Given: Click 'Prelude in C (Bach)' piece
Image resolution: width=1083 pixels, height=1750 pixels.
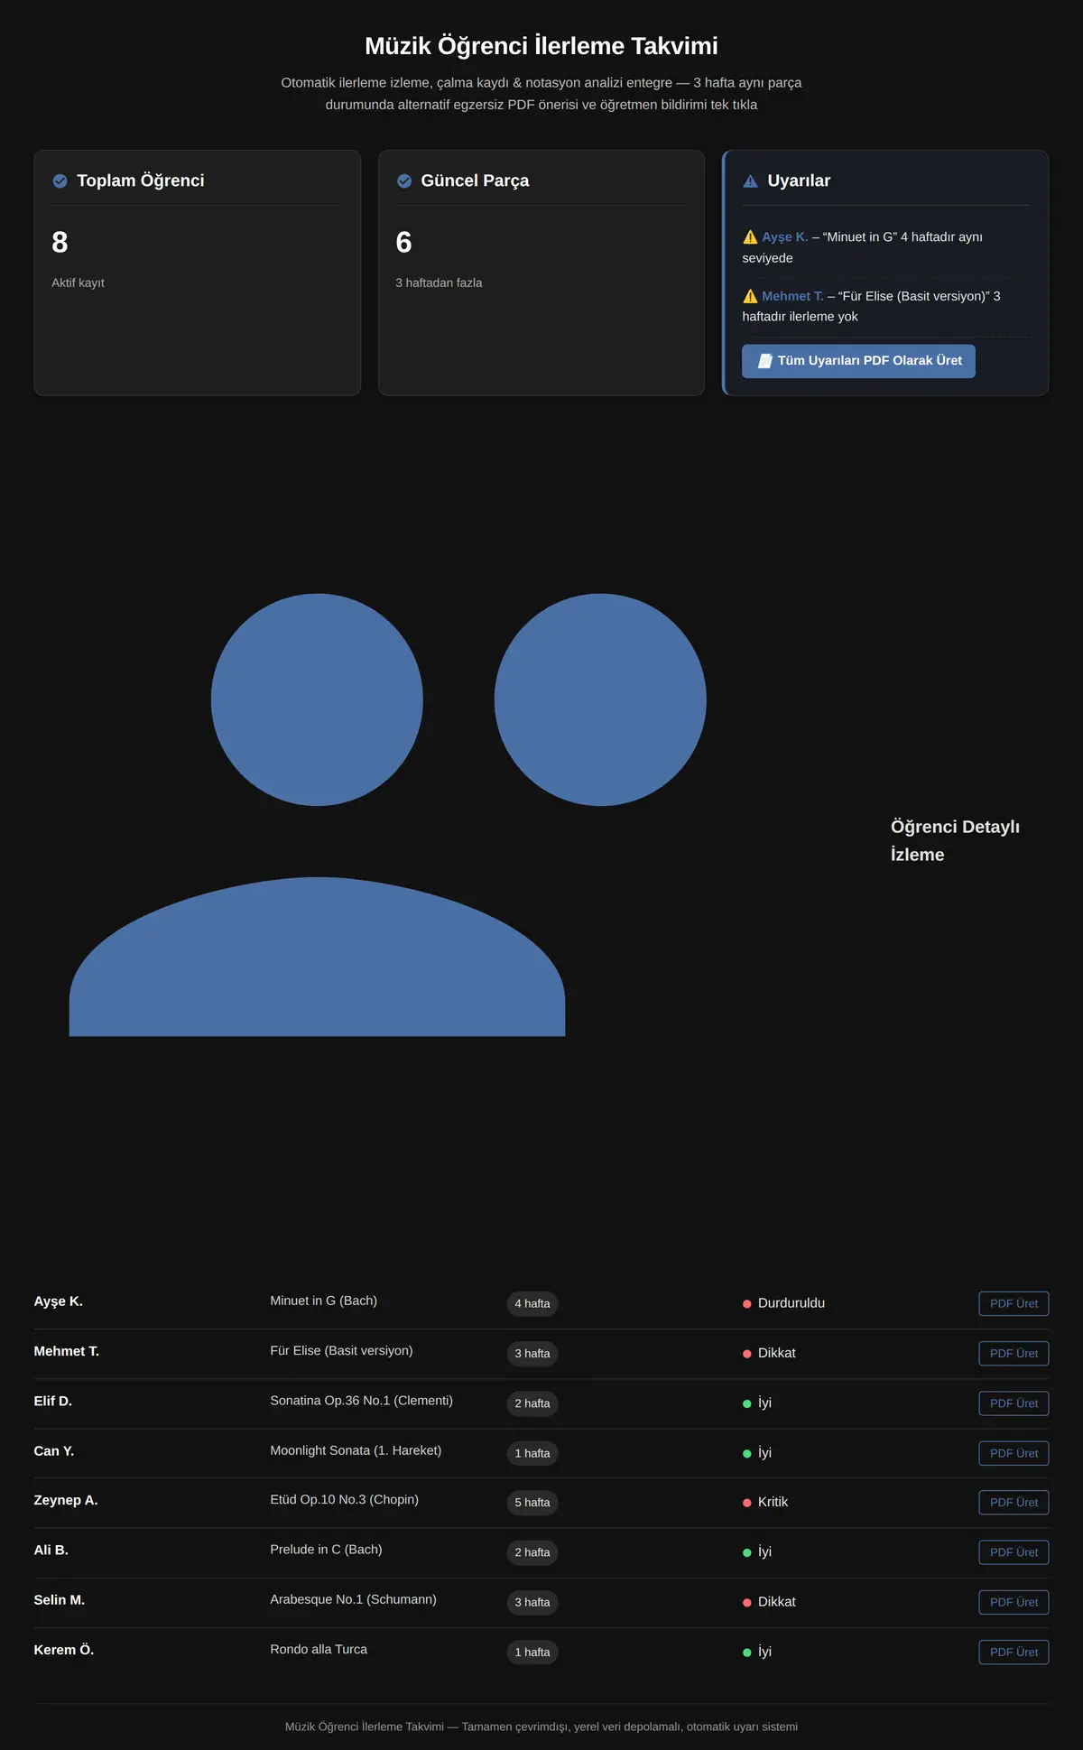Looking at the screenshot, I should pos(326,1550).
